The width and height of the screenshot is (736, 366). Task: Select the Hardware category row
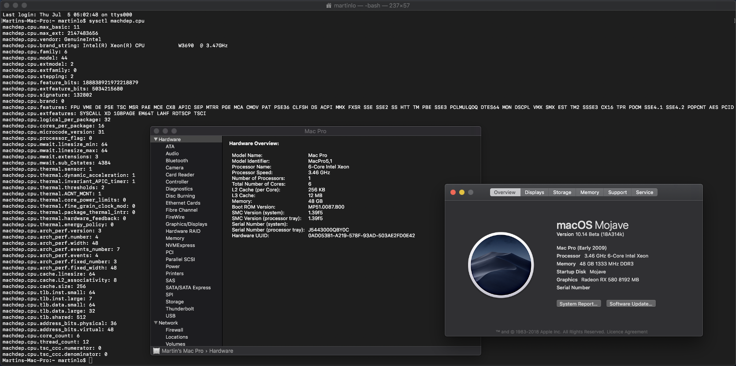click(186, 139)
